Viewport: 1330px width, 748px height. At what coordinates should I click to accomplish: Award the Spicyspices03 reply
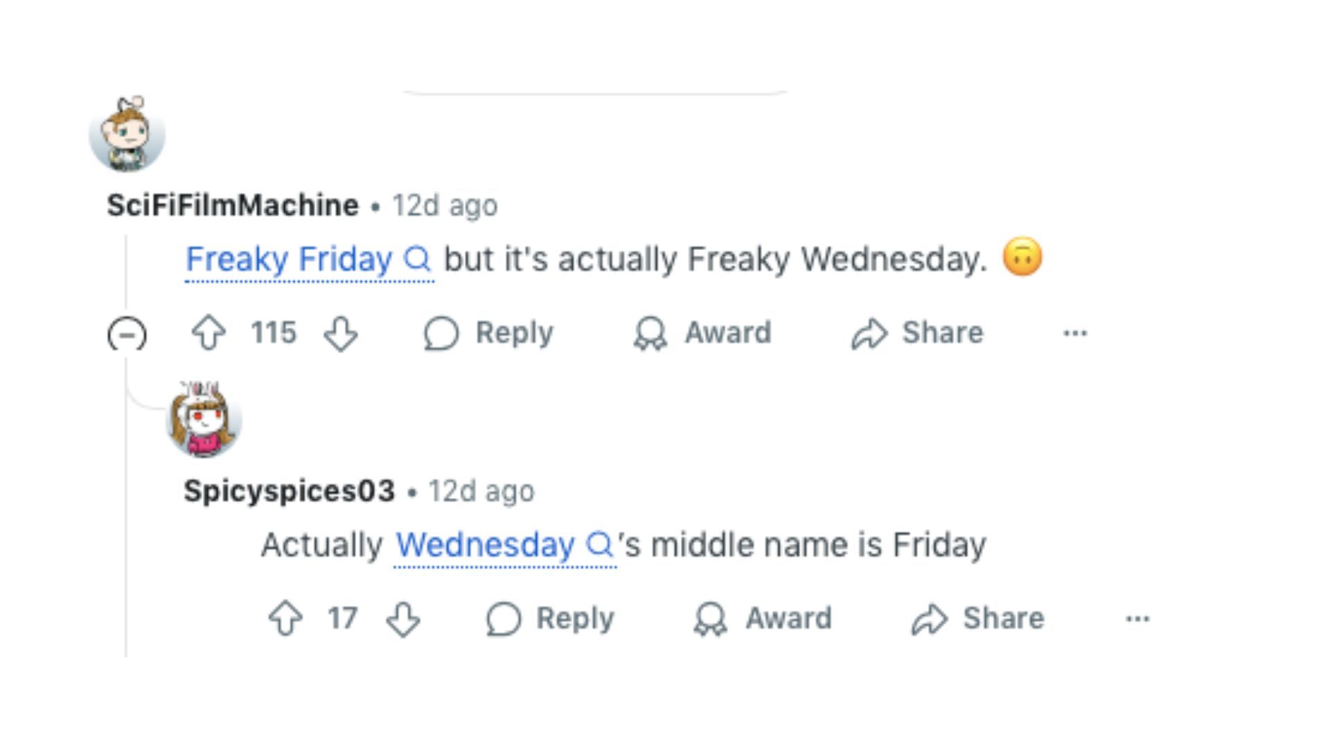pyautogui.click(x=763, y=618)
